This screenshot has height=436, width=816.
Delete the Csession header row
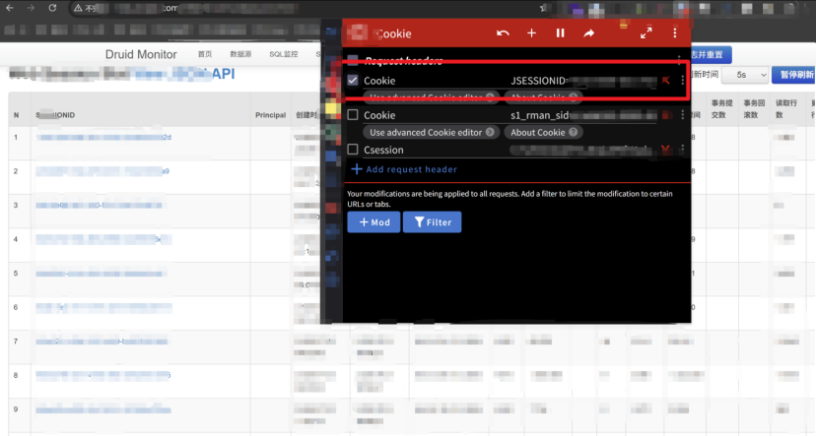click(x=665, y=150)
